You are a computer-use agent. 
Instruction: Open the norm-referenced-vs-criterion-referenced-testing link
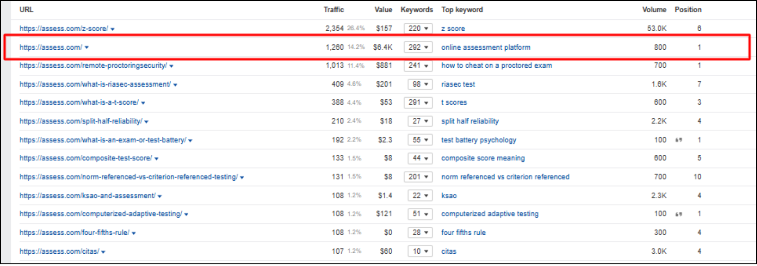click(x=129, y=177)
